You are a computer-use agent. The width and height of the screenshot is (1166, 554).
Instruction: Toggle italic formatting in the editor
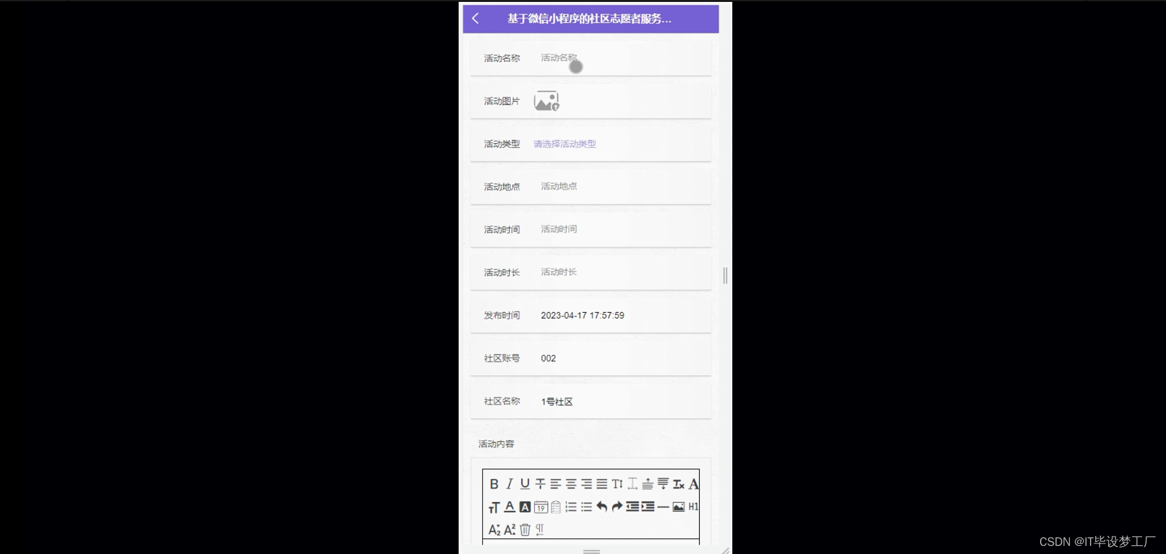point(509,484)
